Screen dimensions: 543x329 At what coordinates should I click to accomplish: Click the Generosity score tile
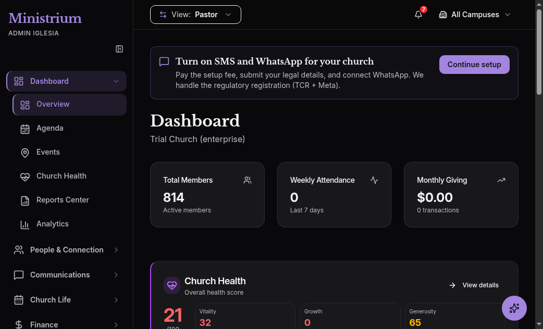click(455, 316)
